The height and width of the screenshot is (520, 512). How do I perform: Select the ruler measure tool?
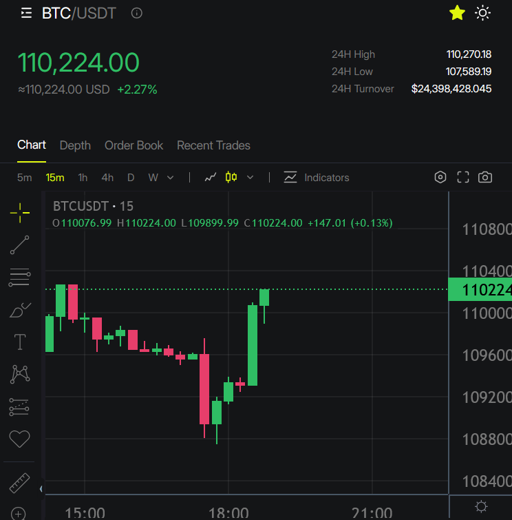point(19,483)
